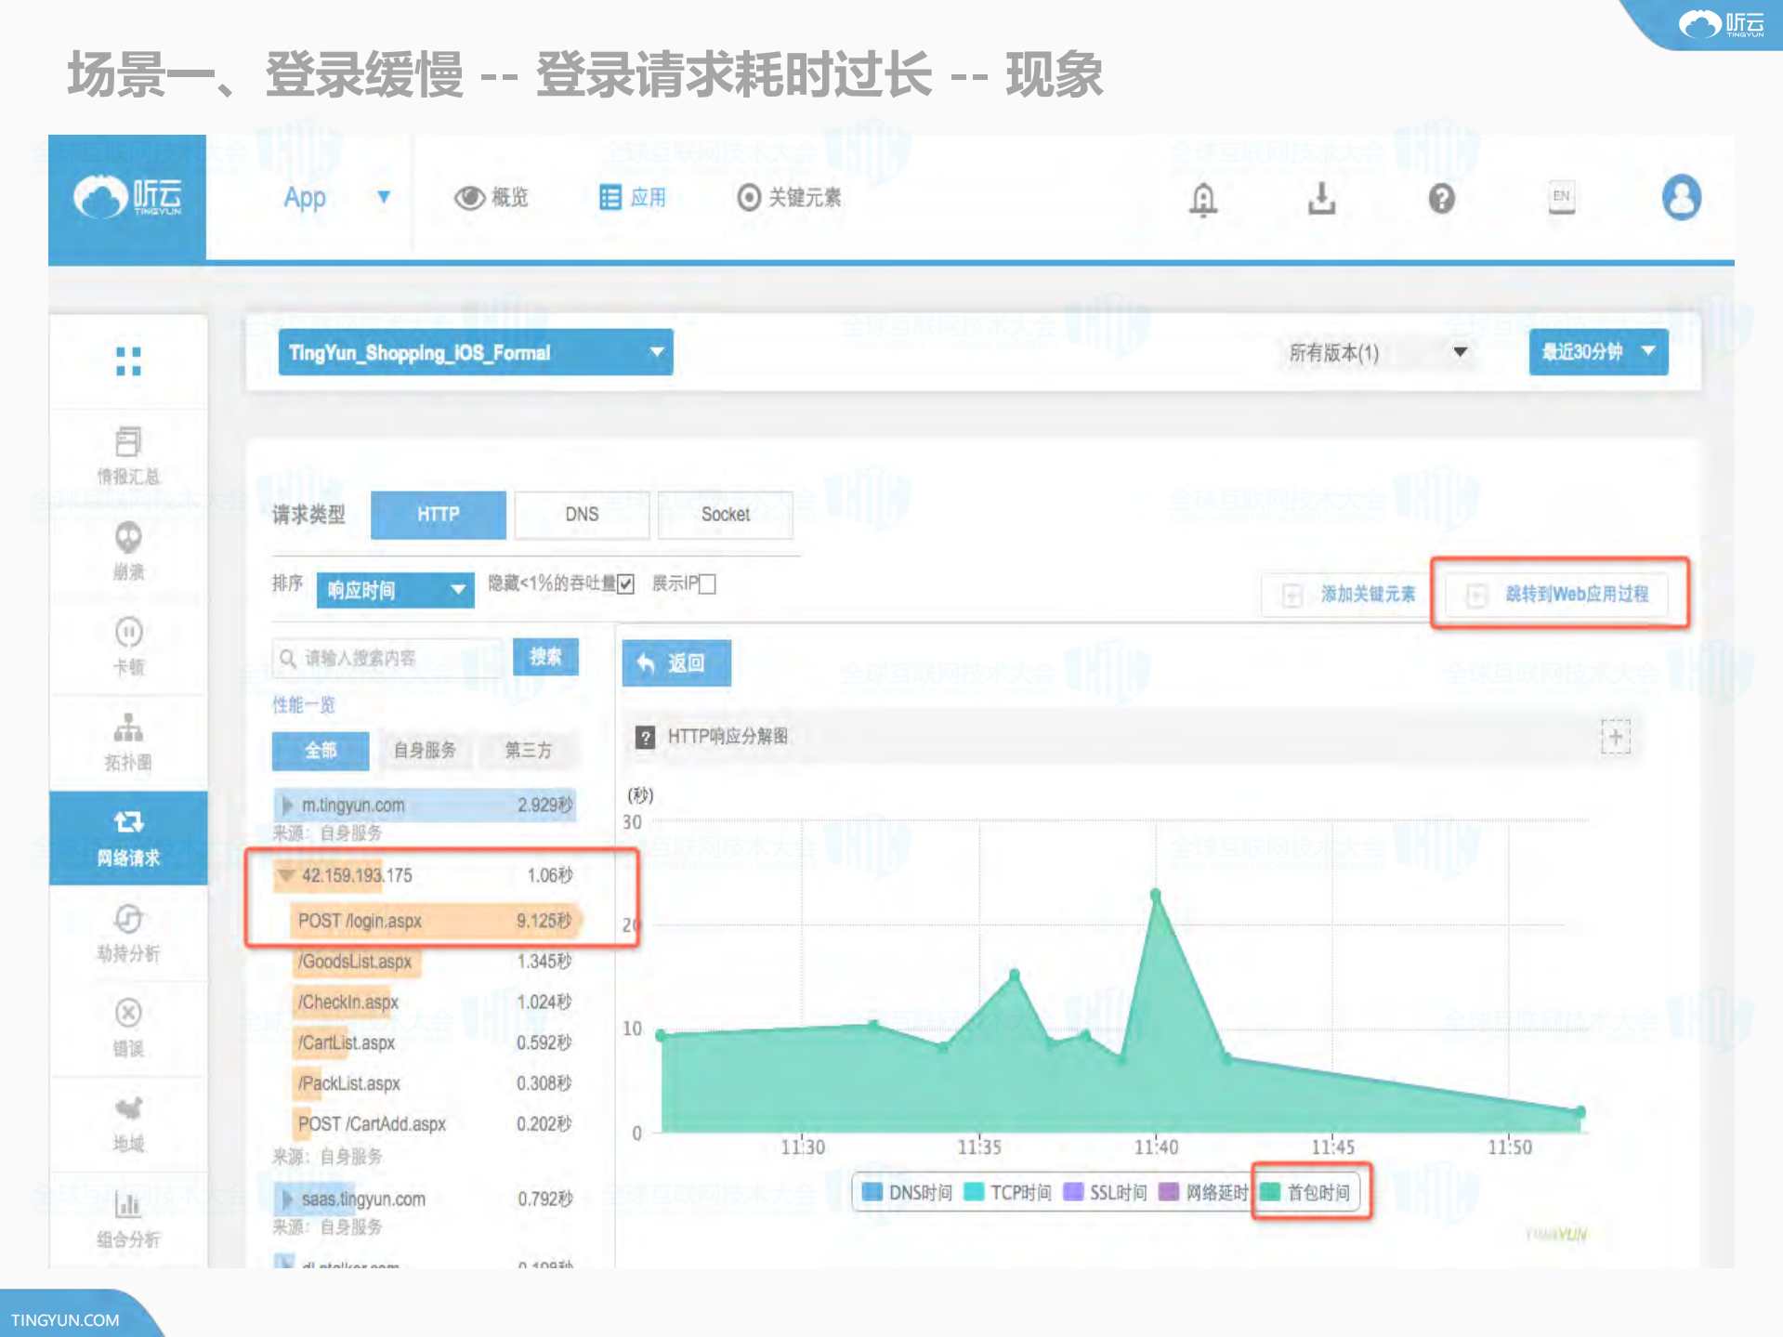Enable the 展示IP checkbox

pyautogui.click(x=707, y=583)
